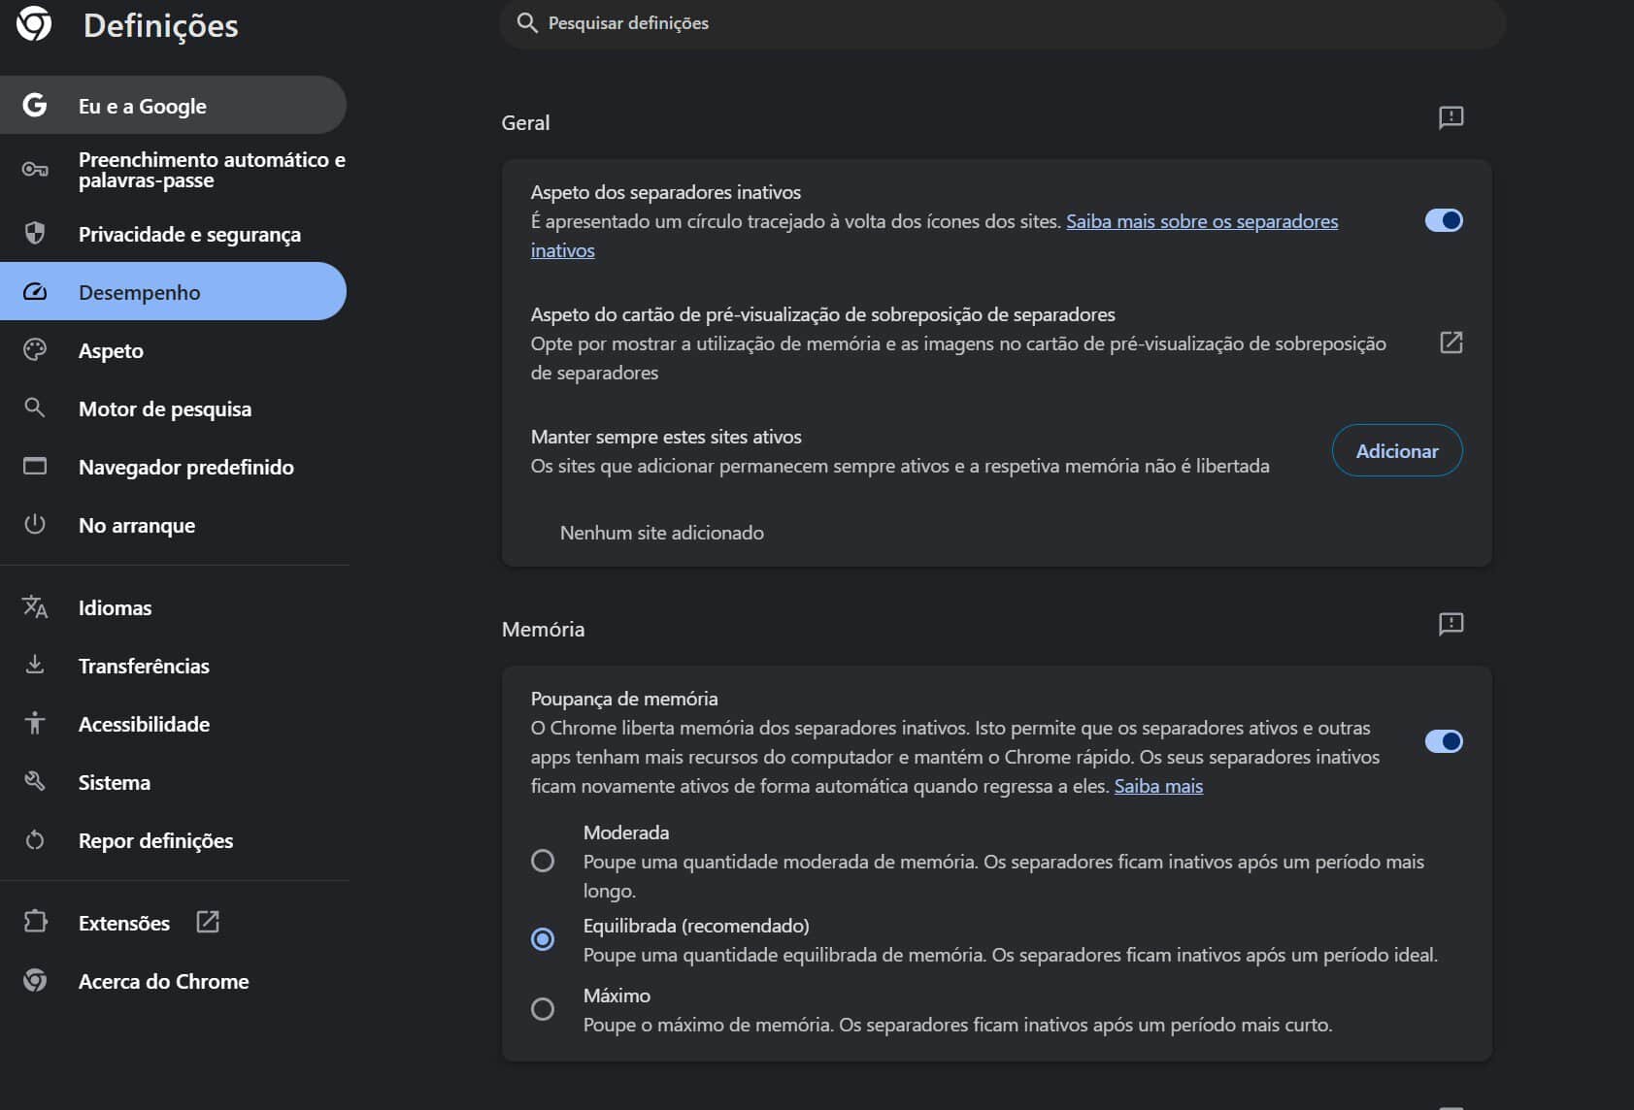Open the Saiba mais link about memory saver
This screenshot has height=1110, width=1634.
tap(1157, 786)
